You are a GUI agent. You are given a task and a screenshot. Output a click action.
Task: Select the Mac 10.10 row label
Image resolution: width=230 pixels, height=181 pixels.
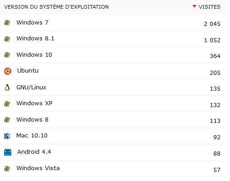pyautogui.click(x=32, y=136)
